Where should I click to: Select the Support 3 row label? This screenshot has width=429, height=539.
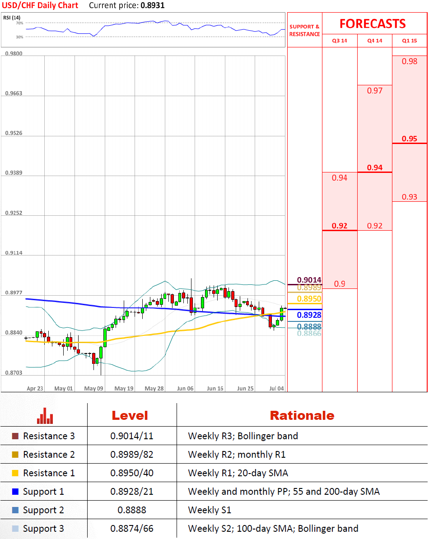point(43,529)
